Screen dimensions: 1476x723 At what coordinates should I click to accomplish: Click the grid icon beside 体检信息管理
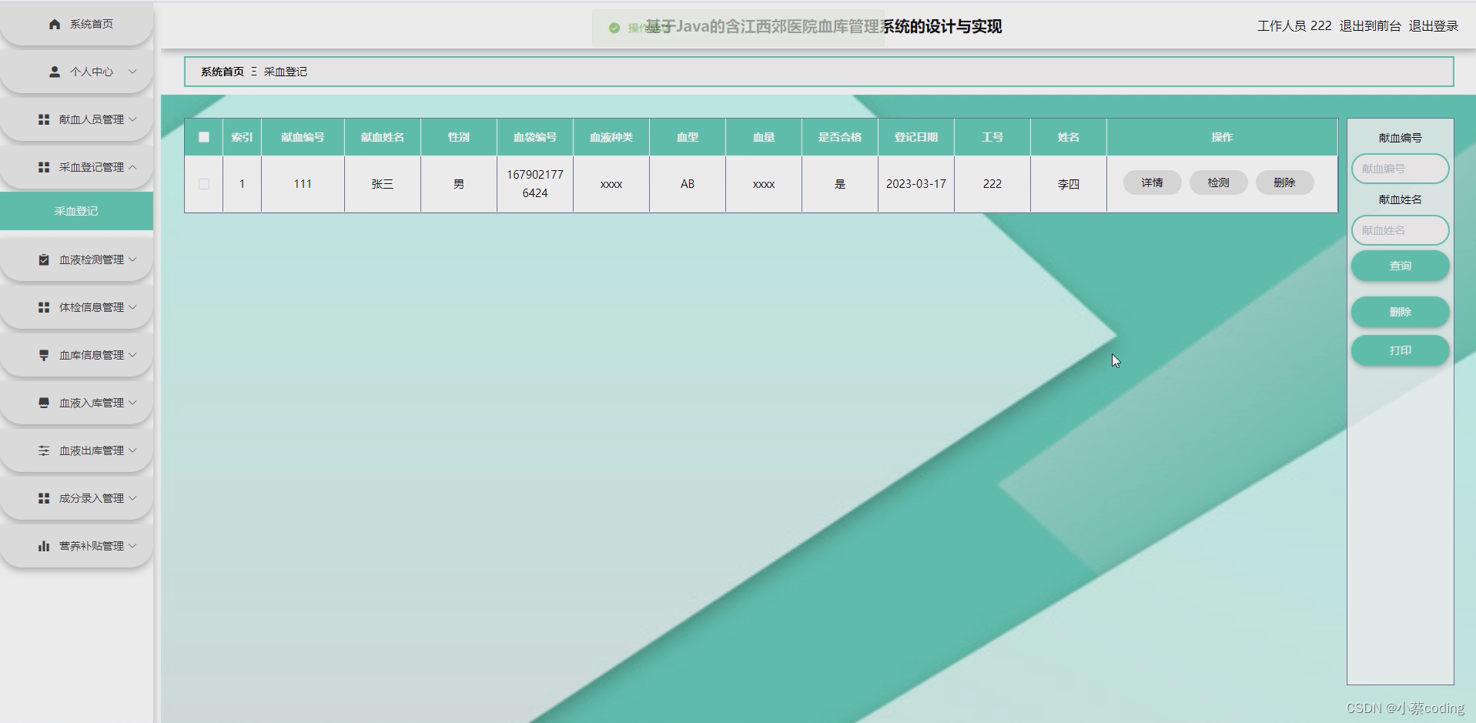click(x=44, y=307)
